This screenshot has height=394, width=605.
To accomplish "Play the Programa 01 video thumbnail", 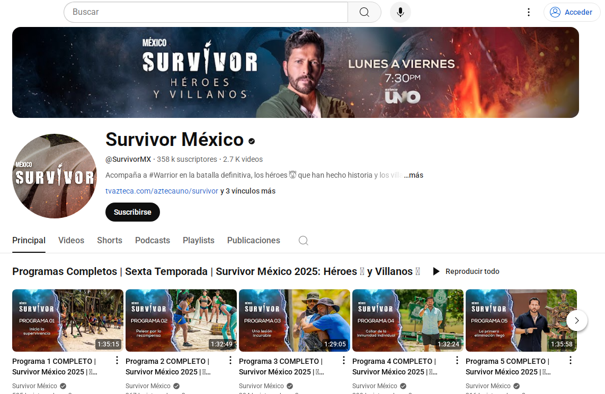I will point(68,320).
